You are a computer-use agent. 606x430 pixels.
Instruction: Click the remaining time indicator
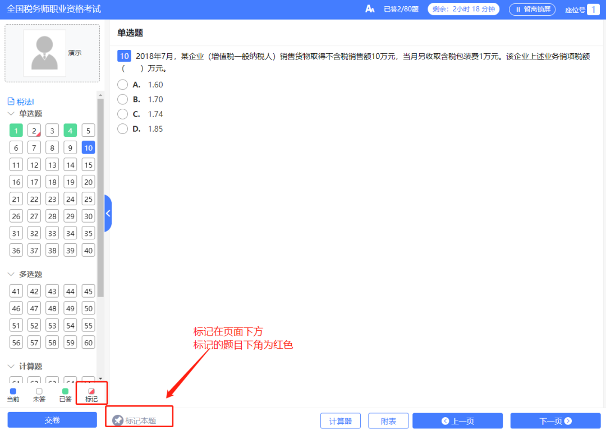click(x=463, y=9)
